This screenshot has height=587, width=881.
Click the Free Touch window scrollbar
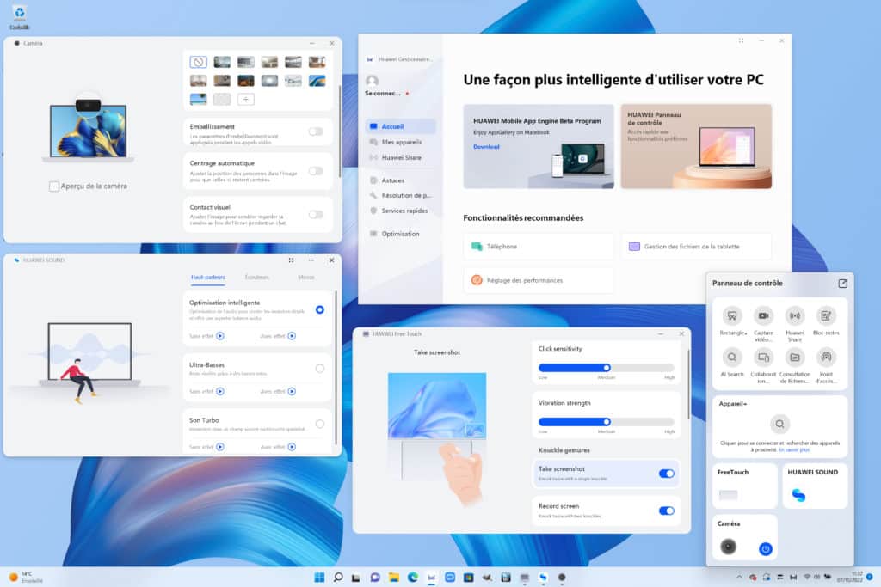[688, 384]
